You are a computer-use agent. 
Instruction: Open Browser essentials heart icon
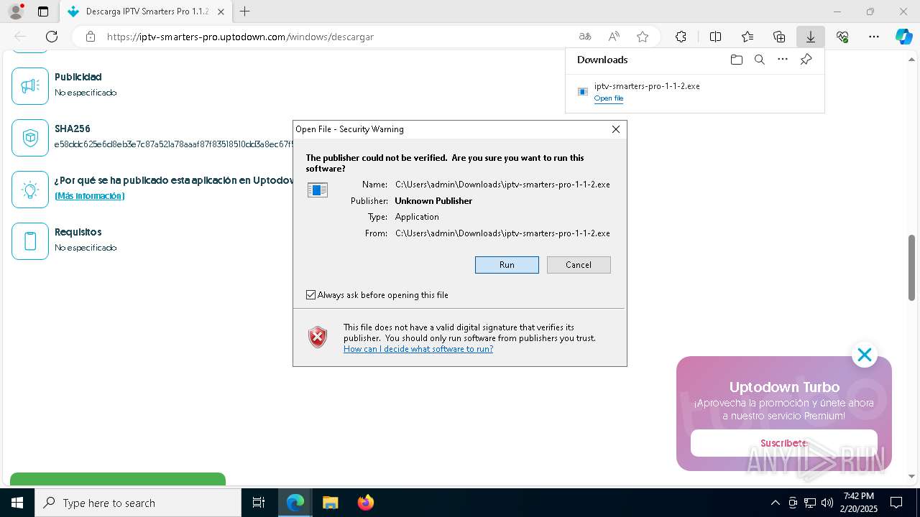[x=842, y=37]
